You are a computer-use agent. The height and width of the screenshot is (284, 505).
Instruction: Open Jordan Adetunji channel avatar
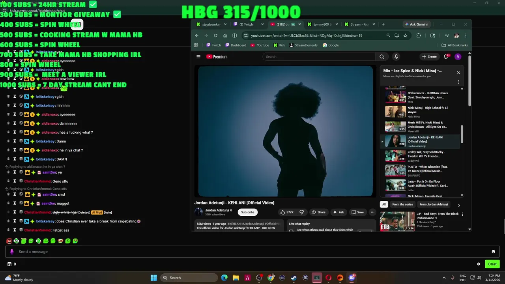[x=198, y=212]
